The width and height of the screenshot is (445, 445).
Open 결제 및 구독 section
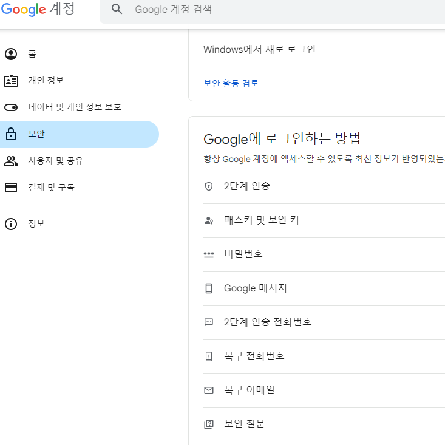click(80, 188)
